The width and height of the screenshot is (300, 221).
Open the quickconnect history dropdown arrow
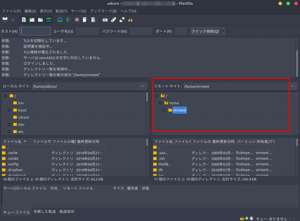tap(223, 31)
